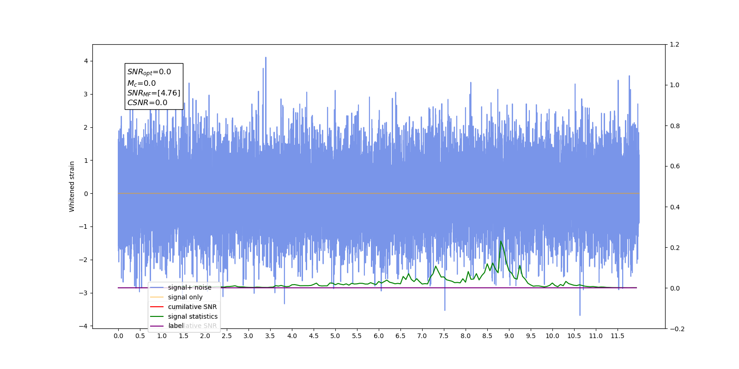739x369 pixels.
Task: Click the red cumilative SNR line sample
Action: pos(157,307)
